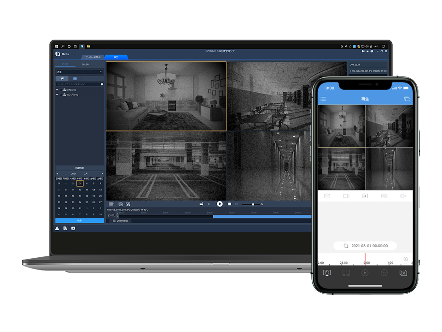This screenshot has height=332, width=442.
Task: Open the 再生 mode dropdown in the sidebar
Action: tap(79, 72)
